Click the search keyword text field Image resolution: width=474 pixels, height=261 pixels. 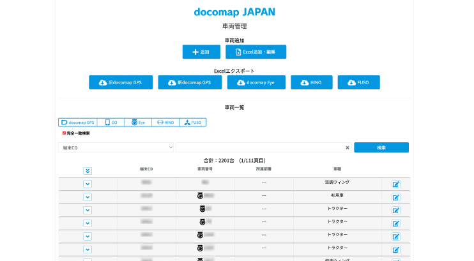coord(259,147)
